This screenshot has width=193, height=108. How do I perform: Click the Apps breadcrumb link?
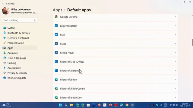click(58, 10)
